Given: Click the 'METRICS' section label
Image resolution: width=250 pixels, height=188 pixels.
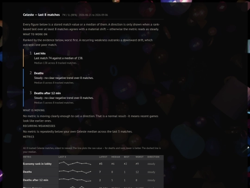Looking at the screenshot, I should coord(29,136).
